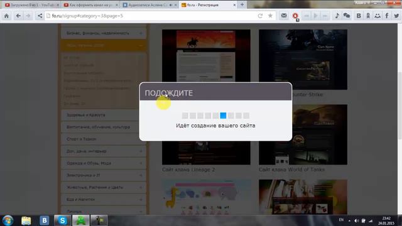The width and height of the screenshot is (402, 226).
Task: Open the music note toolbar icon
Action: 337,16
